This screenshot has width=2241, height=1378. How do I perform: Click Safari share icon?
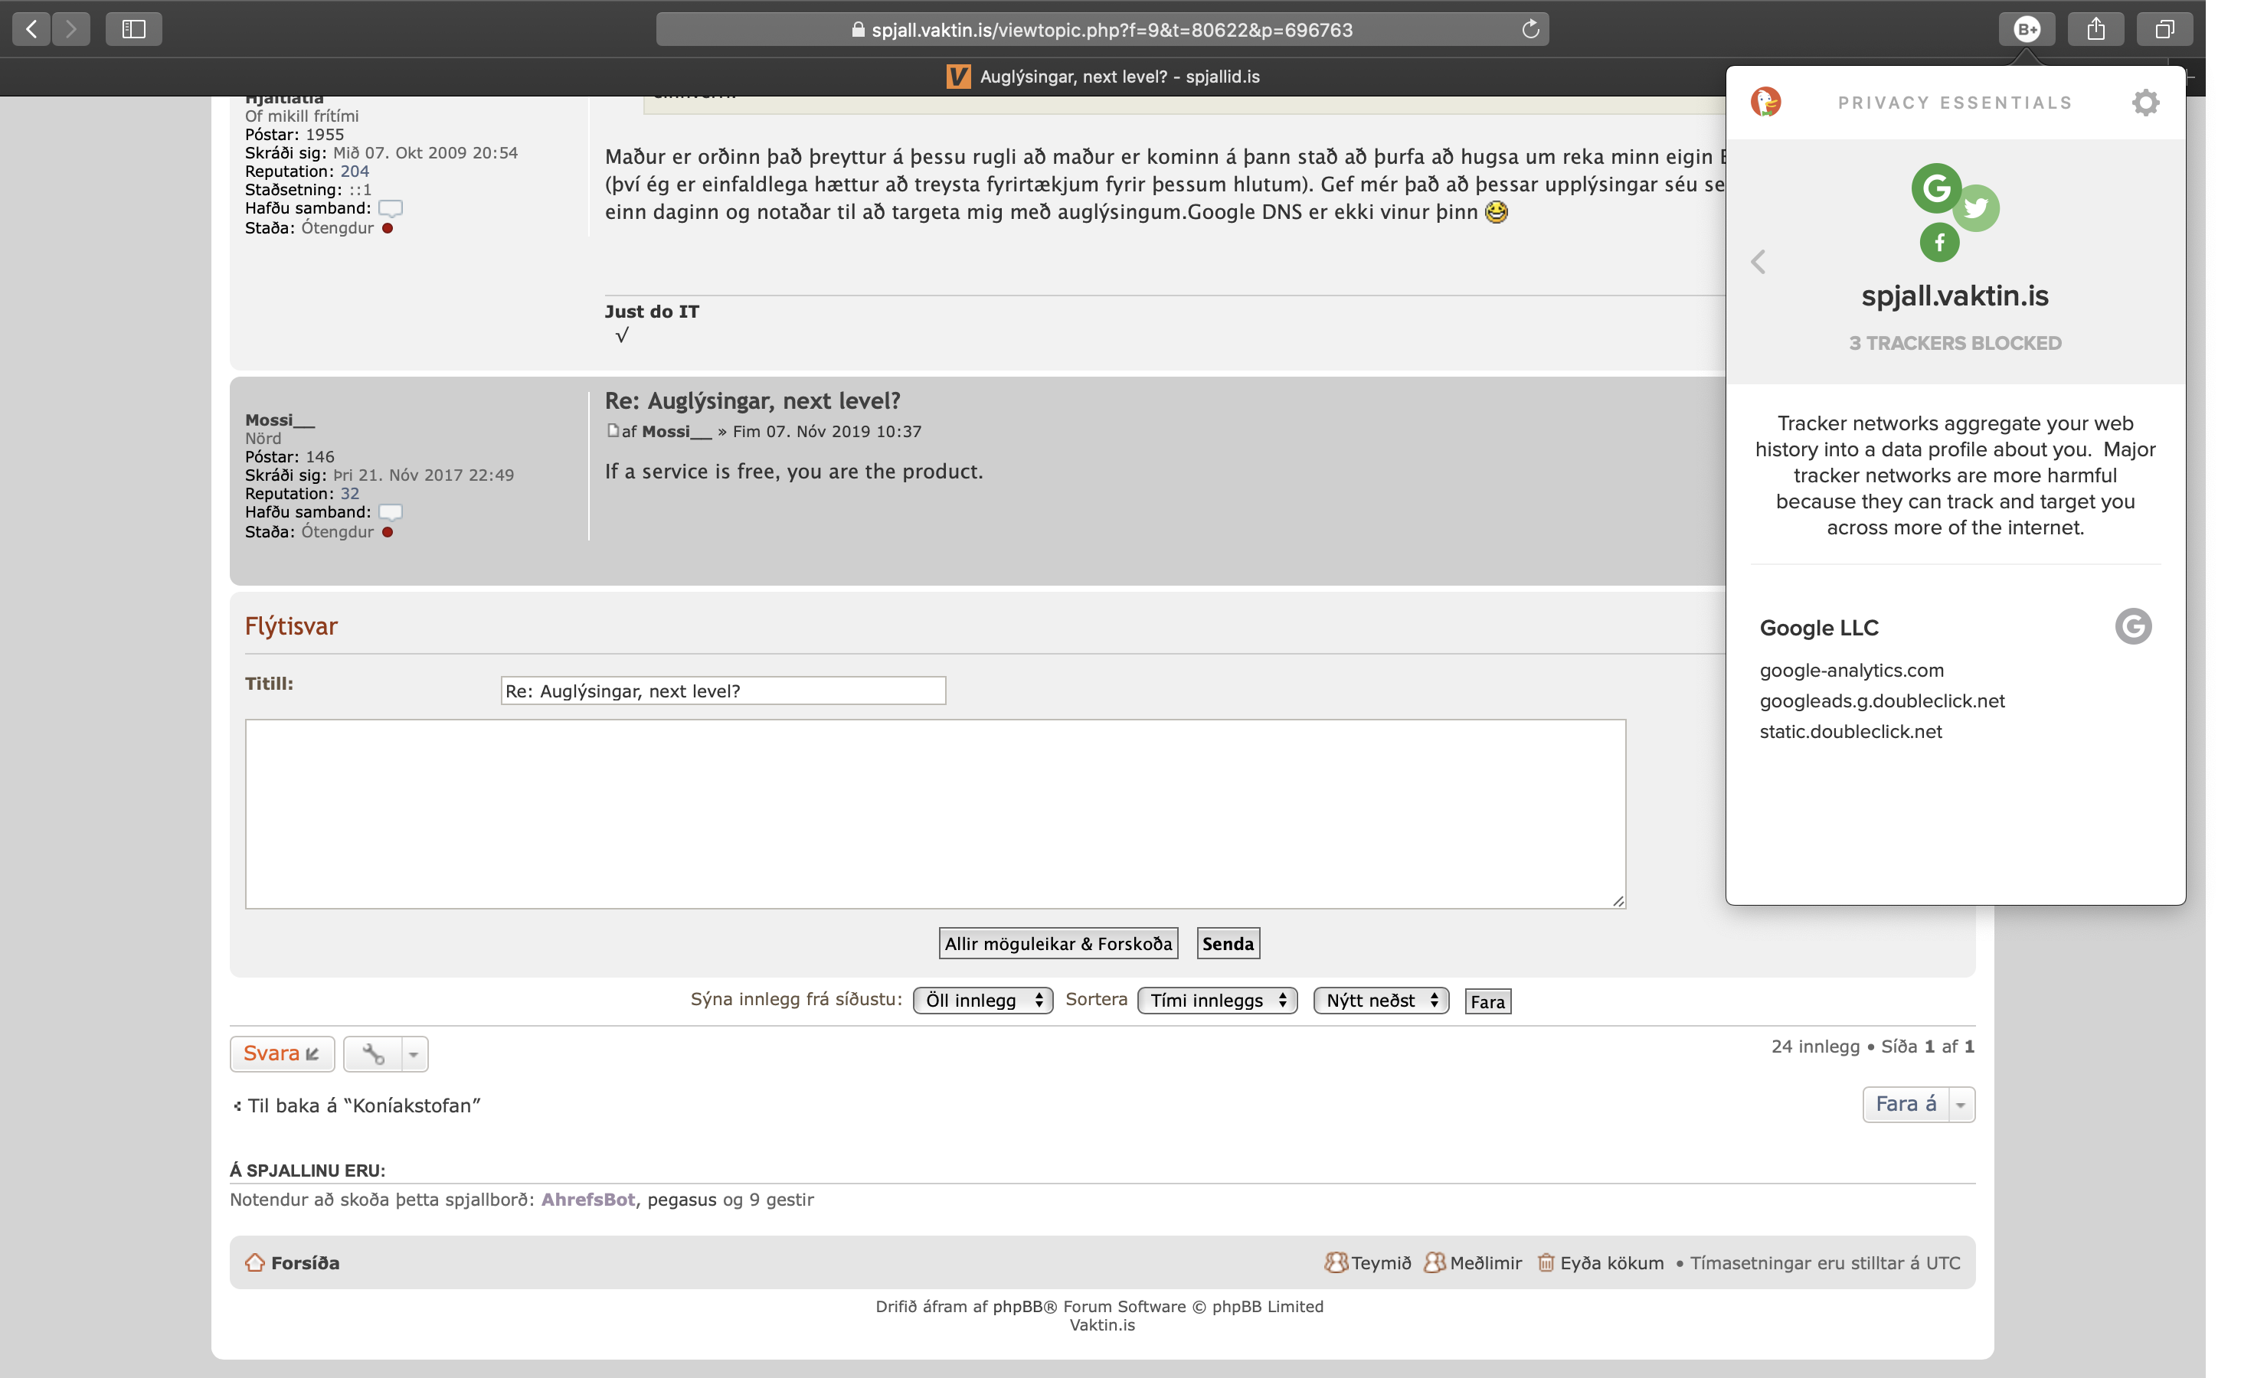tap(2095, 29)
